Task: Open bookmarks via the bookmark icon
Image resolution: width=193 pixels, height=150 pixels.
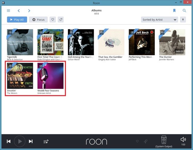Action: (174, 11)
